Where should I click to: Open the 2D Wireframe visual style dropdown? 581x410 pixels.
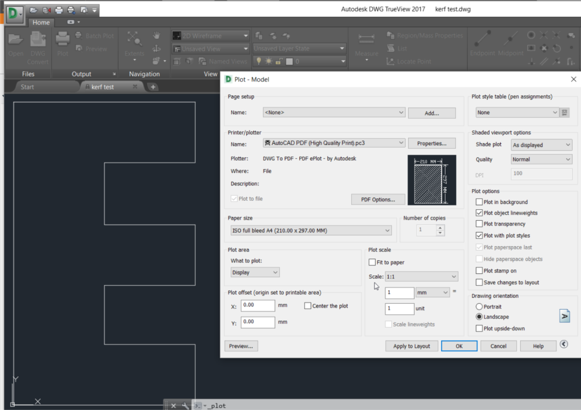[210, 36]
